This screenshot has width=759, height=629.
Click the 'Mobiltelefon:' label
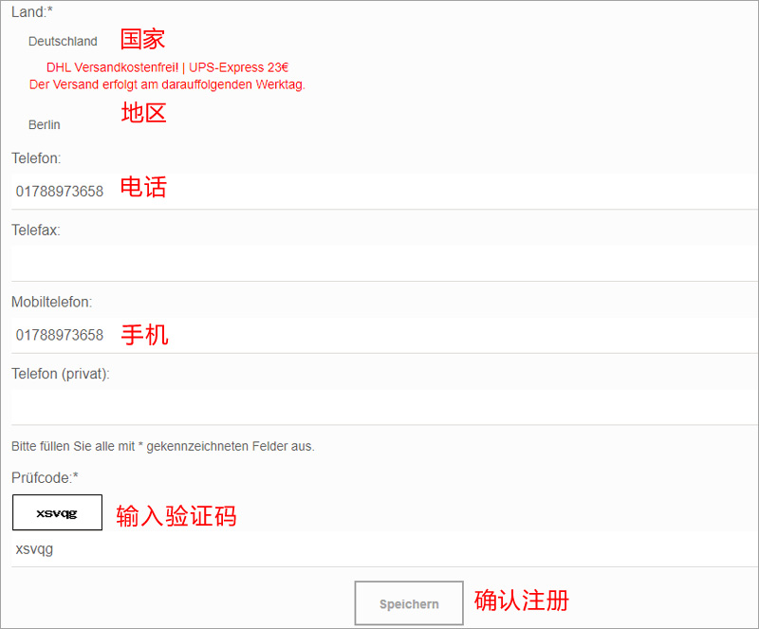tap(52, 302)
